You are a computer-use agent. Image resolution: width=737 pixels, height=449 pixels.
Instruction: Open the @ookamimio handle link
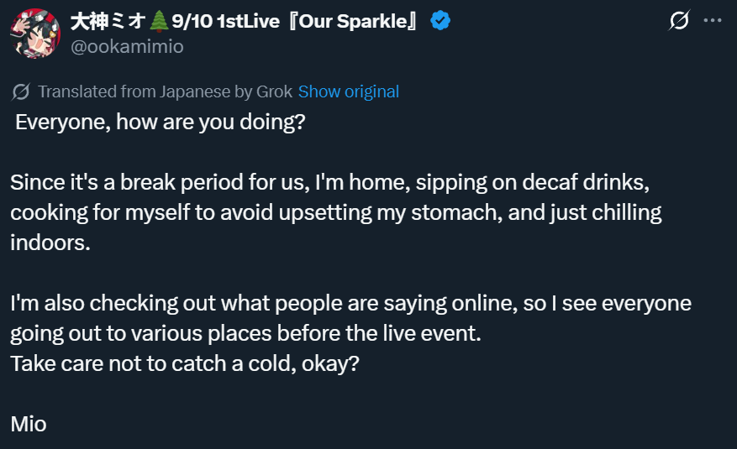coord(126,46)
